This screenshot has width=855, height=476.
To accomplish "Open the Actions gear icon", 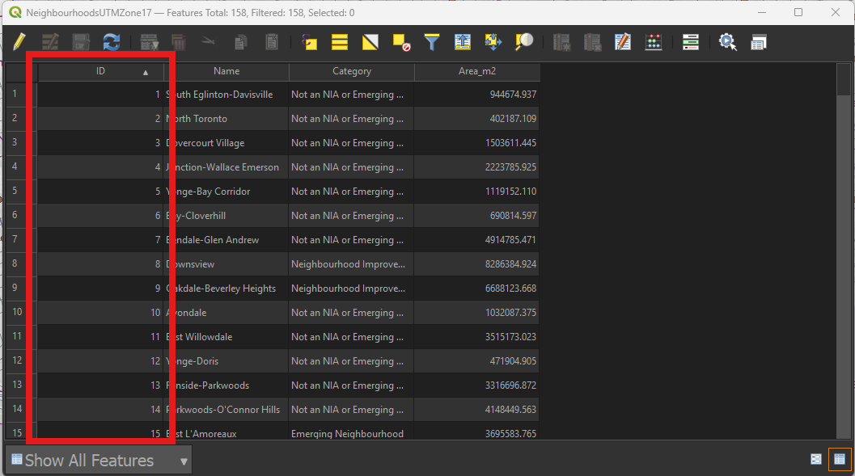I will click(x=727, y=42).
